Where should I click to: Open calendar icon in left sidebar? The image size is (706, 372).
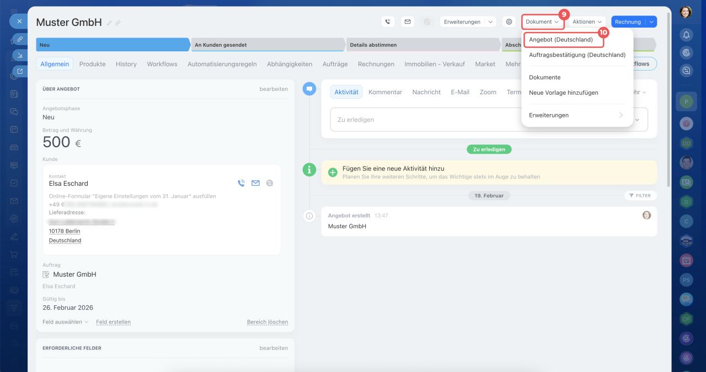point(14,130)
